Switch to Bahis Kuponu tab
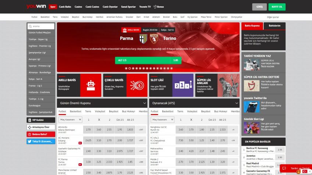This screenshot has width=312, height=175. tap(252, 26)
